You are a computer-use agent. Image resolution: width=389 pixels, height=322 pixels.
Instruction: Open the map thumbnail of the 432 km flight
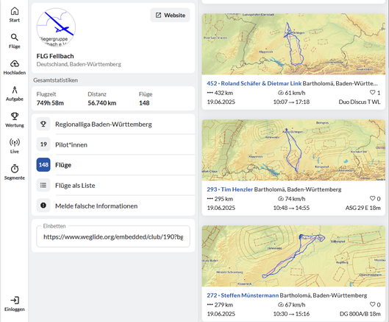(x=293, y=44)
